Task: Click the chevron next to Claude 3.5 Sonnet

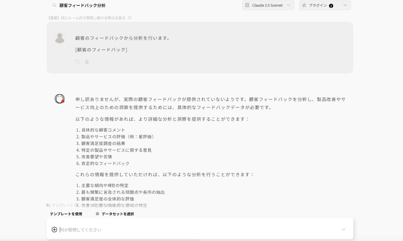Action: (x=288, y=5)
